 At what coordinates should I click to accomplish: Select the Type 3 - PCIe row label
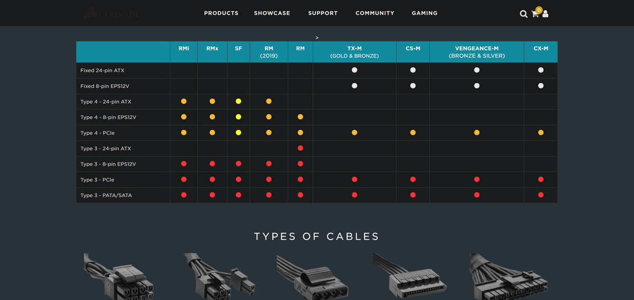tap(98, 180)
